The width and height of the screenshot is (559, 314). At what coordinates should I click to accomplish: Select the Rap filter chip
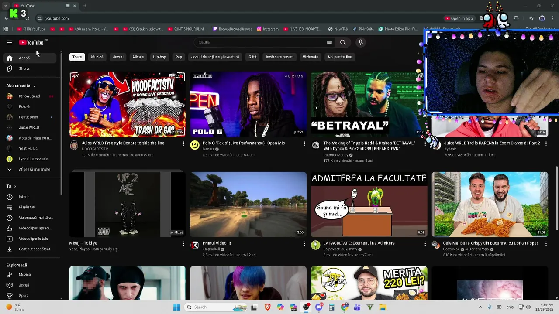click(x=179, y=57)
